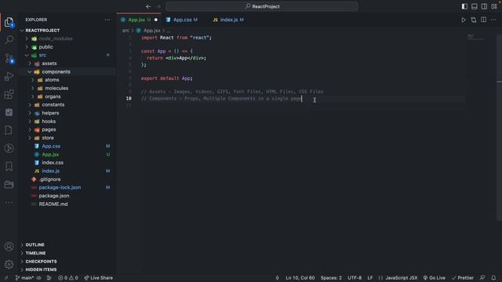Open Changes compare icon in editor toolbar
This screenshot has width=502, height=282.
474,20
